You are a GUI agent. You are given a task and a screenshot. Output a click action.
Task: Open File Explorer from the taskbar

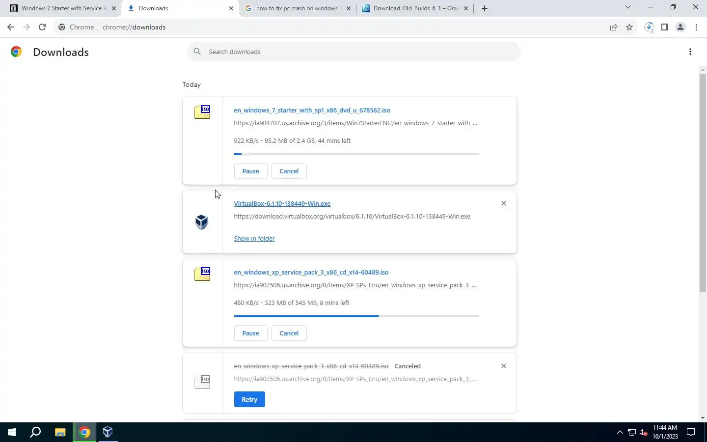60,432
